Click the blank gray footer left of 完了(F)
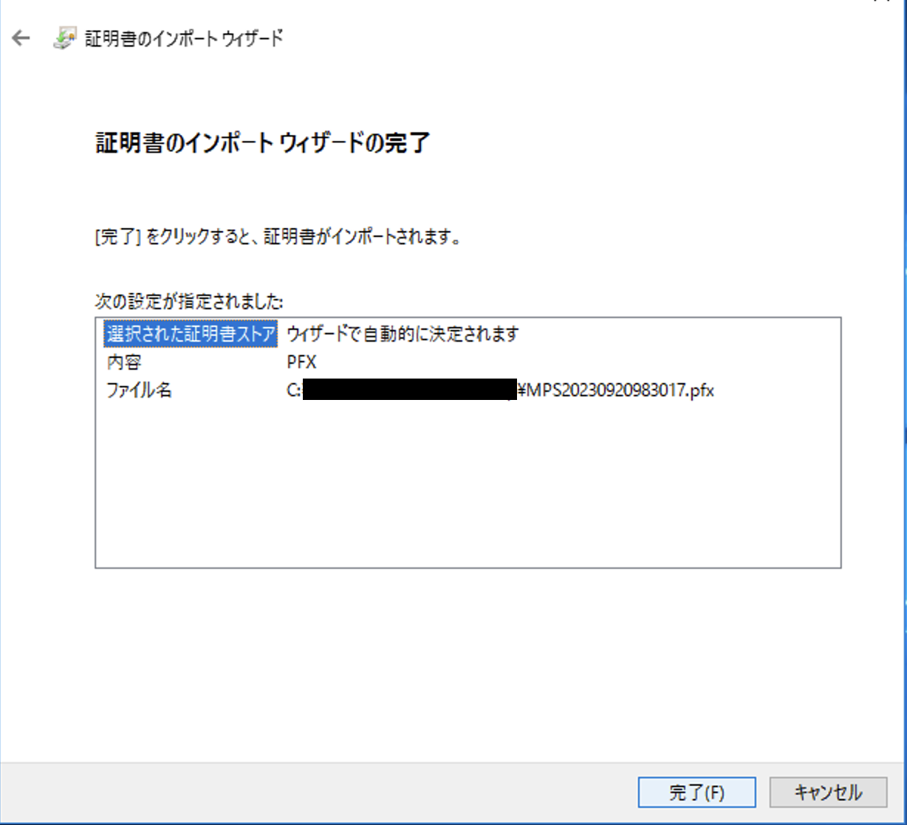Image resolution: width=907 pixels, height=825 pixels. click(318, 793)
